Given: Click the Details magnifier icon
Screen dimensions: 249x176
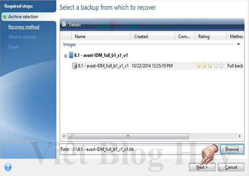Looking at the screenshot, I should pos(65,25).
